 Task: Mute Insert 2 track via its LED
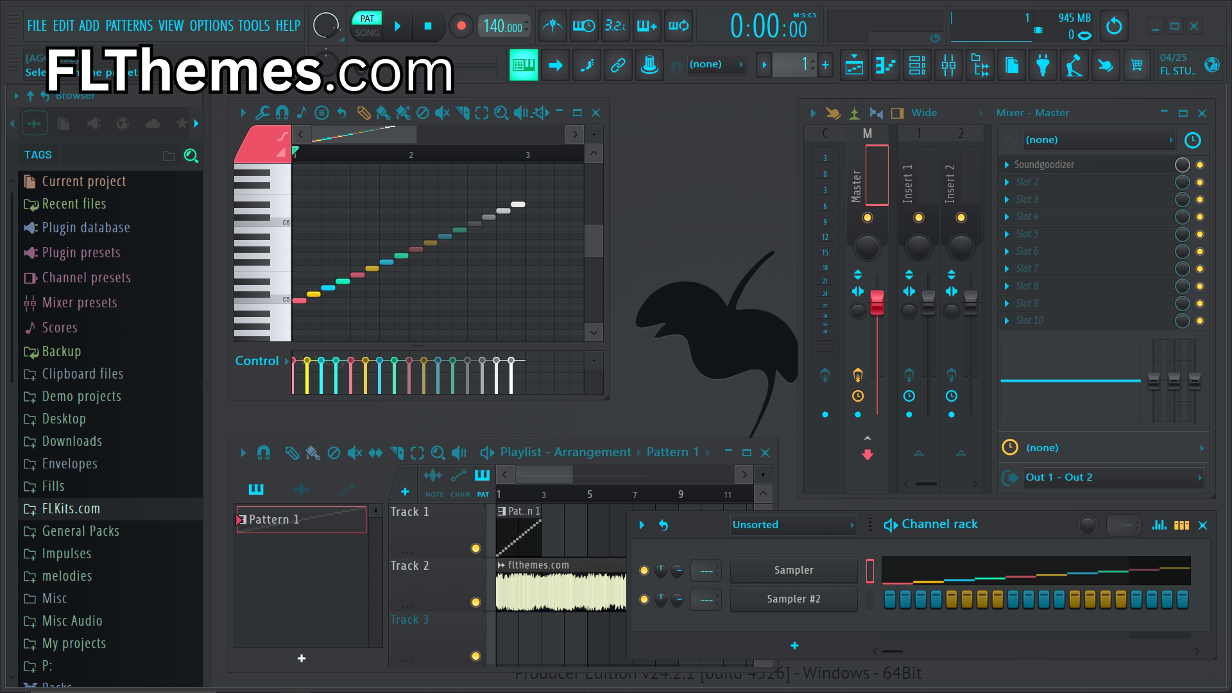pyautogui.click(x=961, y=218)
